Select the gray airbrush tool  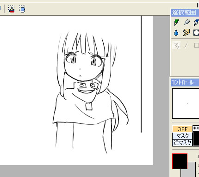tap(187, 23)
